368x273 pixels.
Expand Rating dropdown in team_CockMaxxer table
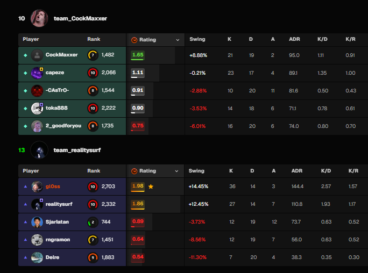tap(178, 40)
